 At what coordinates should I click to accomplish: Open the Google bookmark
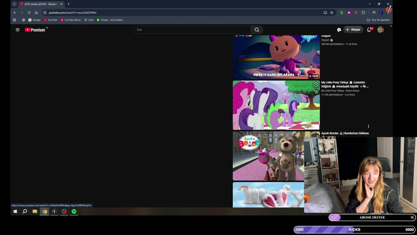(34, 20)
